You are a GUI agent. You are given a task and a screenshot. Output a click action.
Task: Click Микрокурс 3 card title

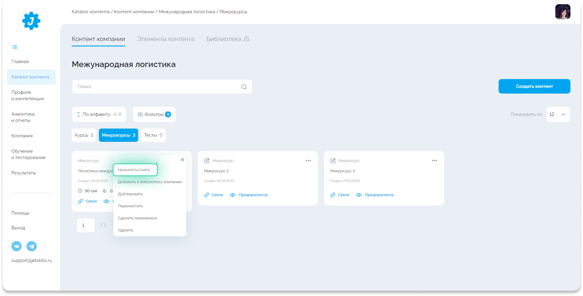click(342, 171)
